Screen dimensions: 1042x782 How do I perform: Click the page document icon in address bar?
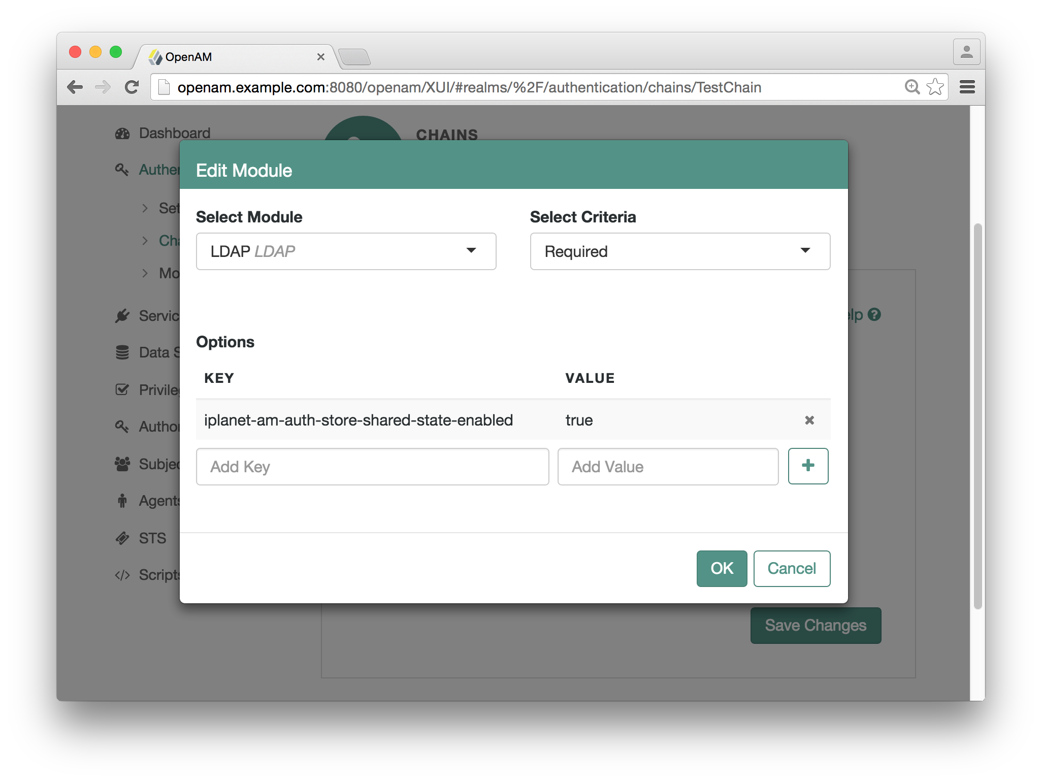point(164,87)
